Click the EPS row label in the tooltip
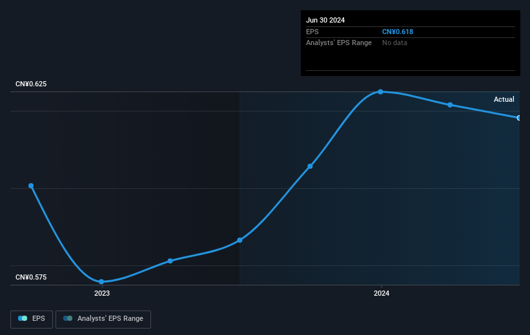Viewport: 530px width, 335px height. (x=312, y=32)
